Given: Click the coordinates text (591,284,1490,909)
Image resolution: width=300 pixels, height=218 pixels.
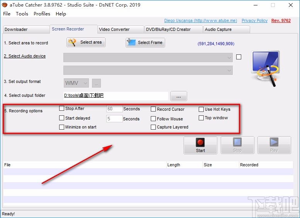Looking at the screenshot, I should pyautogui.click(x=216, y=44).
